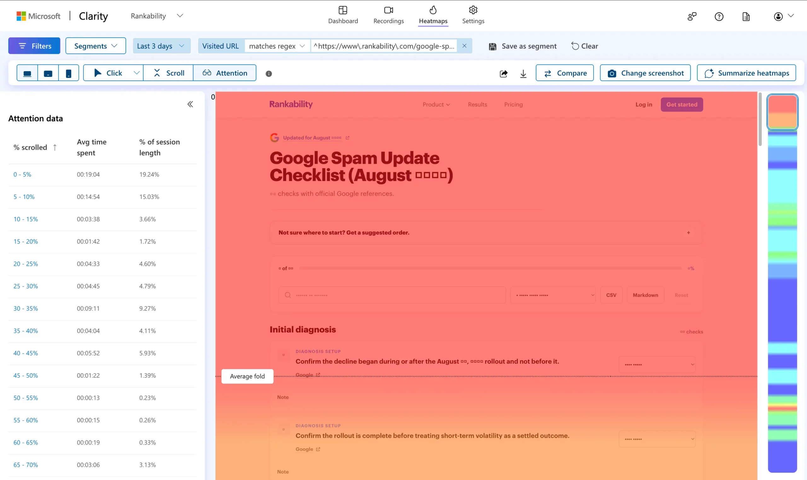Click the 30 - 35% scrolled row

102,309
